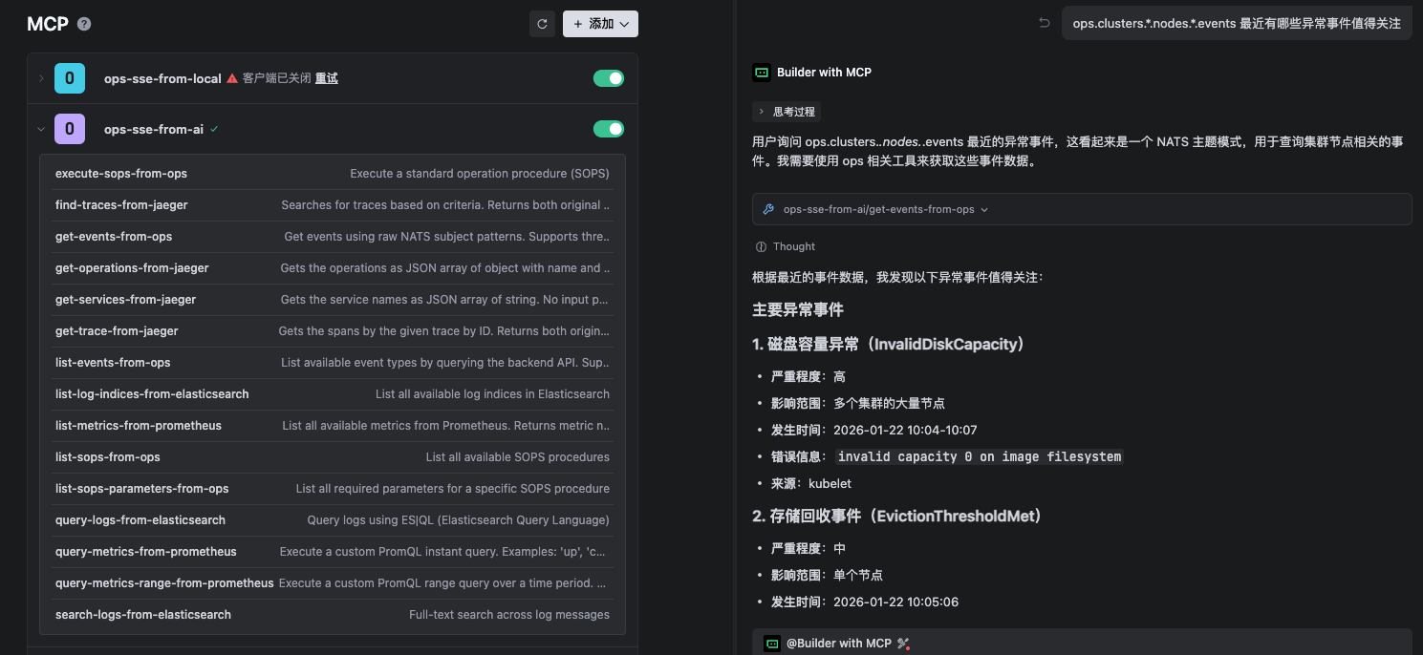Viewport: 1423px width, 655px height.
Task: Collapse the ops-sse-from-ai tool list
Action: pos(41,129)
